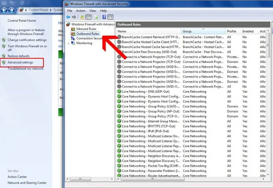Screen dimensions: 273x188
Task: Click shield icon beside Change notification settings
Action: (x=4, y=40)
